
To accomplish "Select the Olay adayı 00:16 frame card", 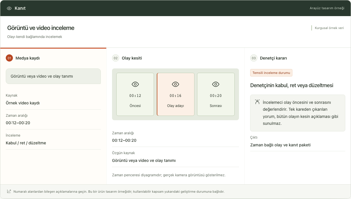I will [176, 94].
